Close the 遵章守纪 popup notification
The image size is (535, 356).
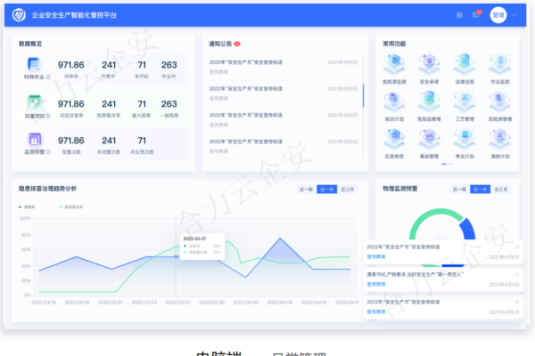pyautogui.click(x=517, y=274)
